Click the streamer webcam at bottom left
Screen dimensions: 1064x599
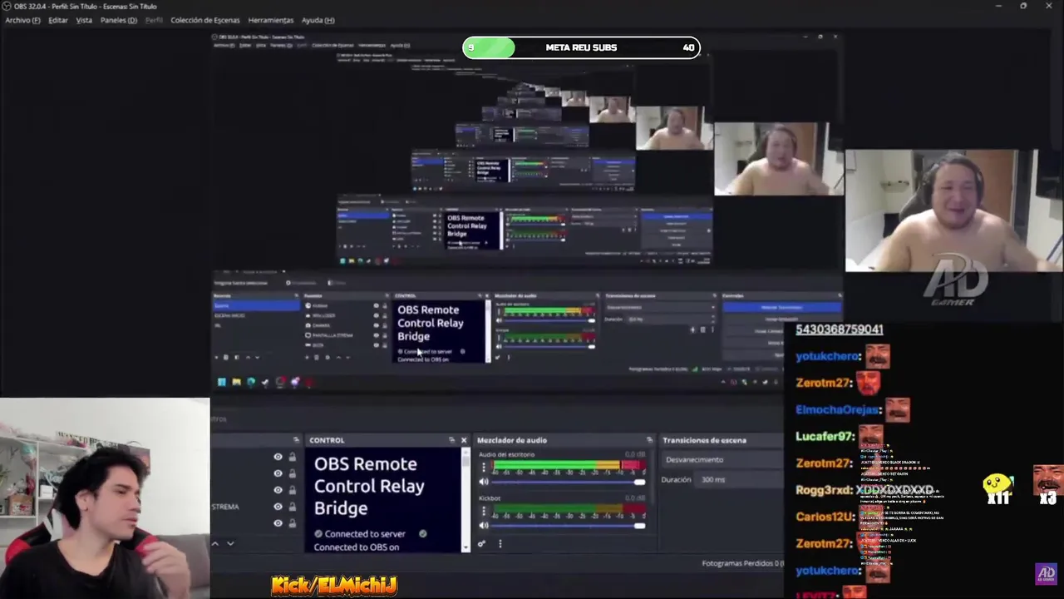point(105,498)
